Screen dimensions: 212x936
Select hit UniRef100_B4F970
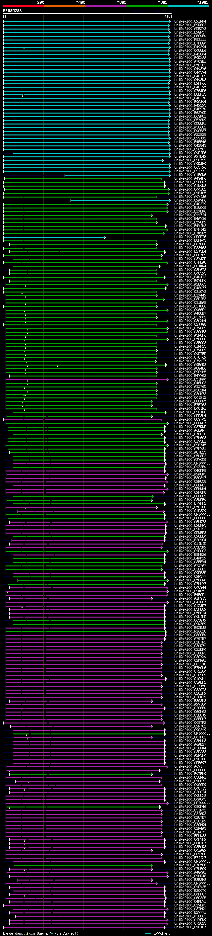pos(190,109)
